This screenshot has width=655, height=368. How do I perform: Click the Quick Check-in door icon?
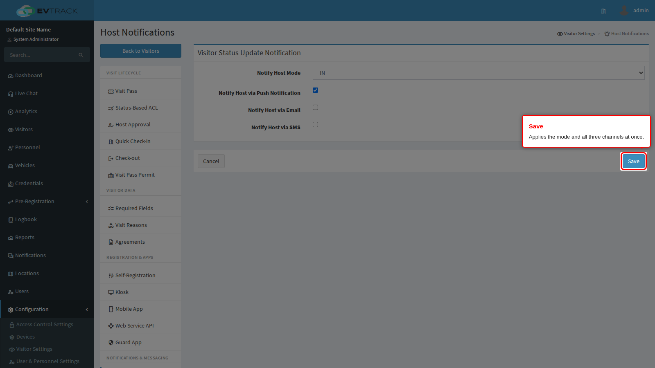pos(111,142)
